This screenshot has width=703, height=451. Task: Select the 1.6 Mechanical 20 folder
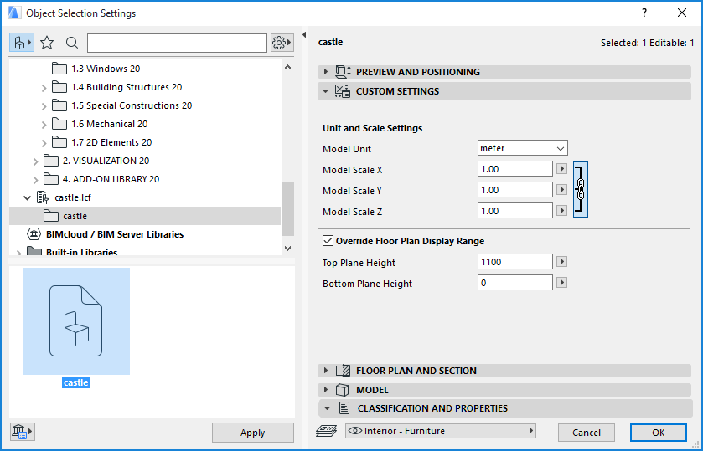click(109, 124)
